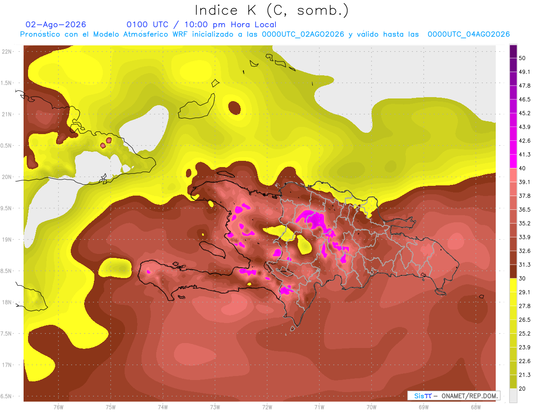Click the '69W' longitude label
Image resolution: width=534 pixels, height=413 pixels.
(424, 407)
